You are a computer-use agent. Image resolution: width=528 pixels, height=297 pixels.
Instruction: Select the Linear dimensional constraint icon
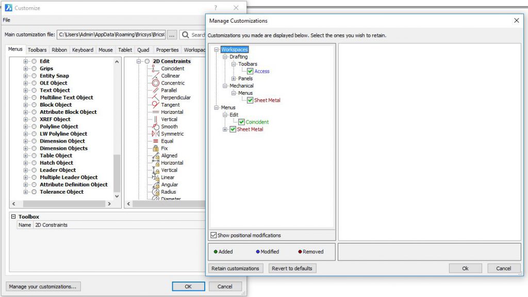155,178
